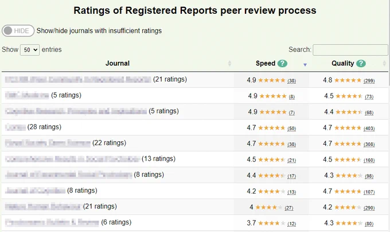Open the (38) speed count in the 21 ratings row

point(291,80)
